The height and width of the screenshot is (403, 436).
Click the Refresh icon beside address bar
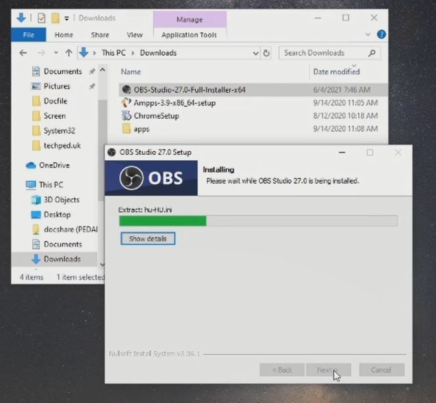266,53
